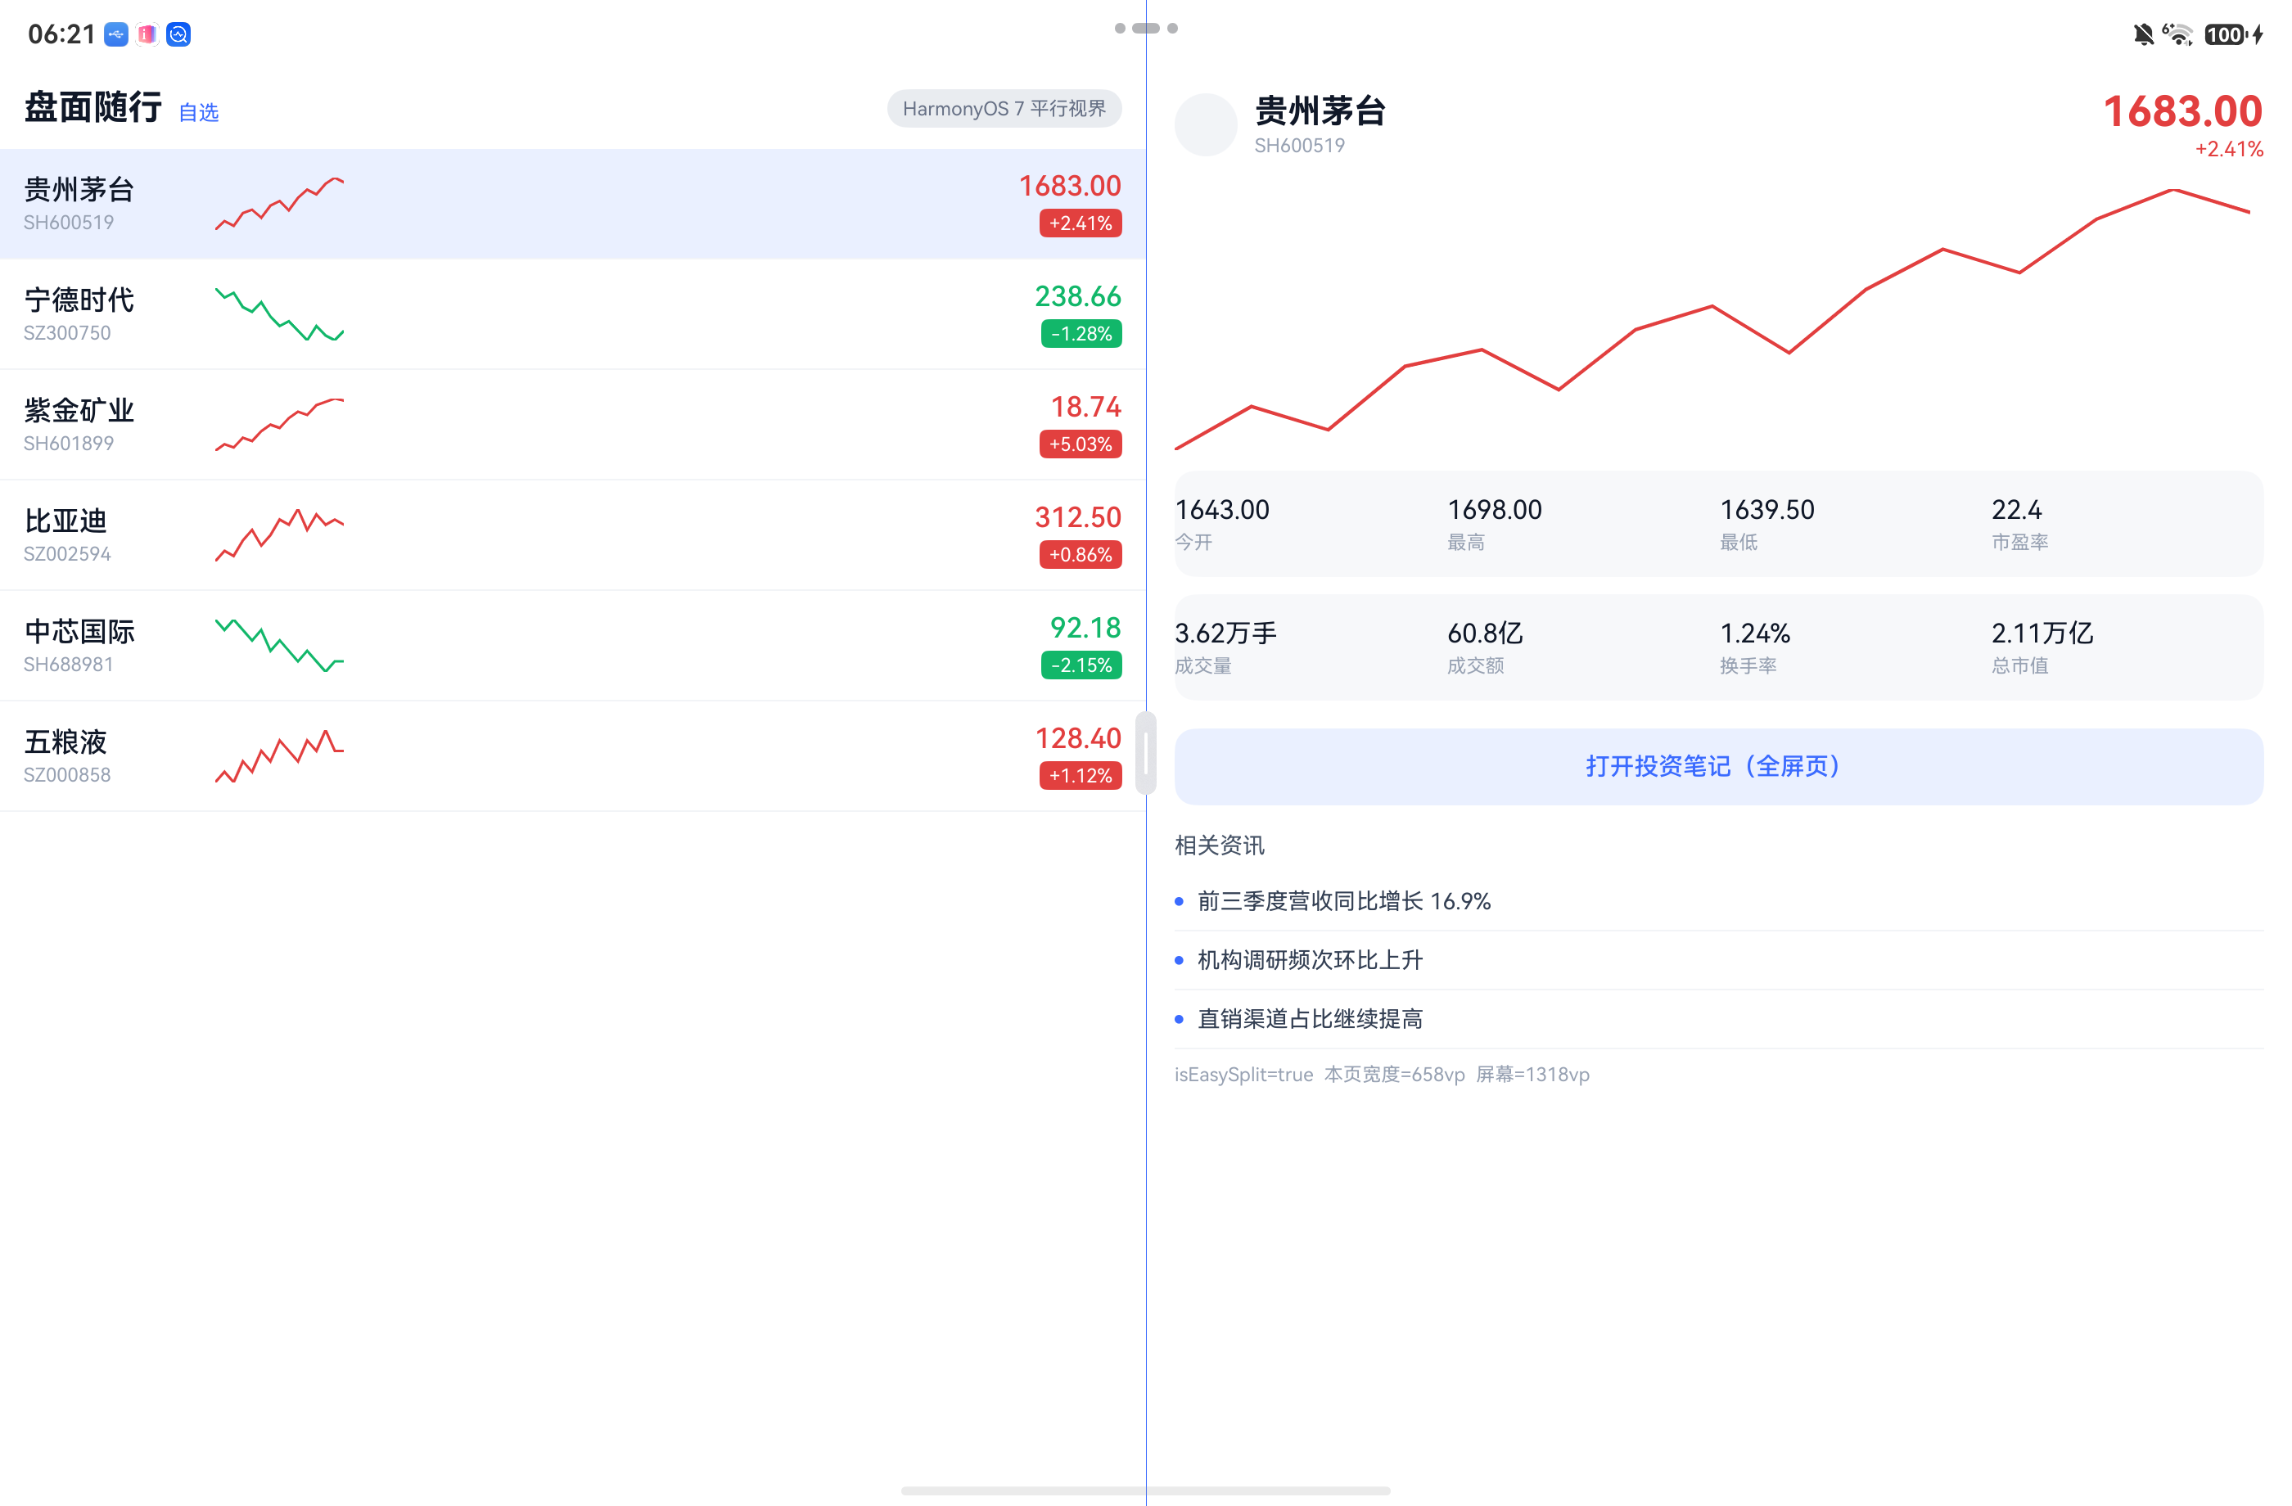The height and width of the screenshot is (1506, 2292).
Task: Click the 128.40 price of 五粮液
Action: pos(1077,738)
